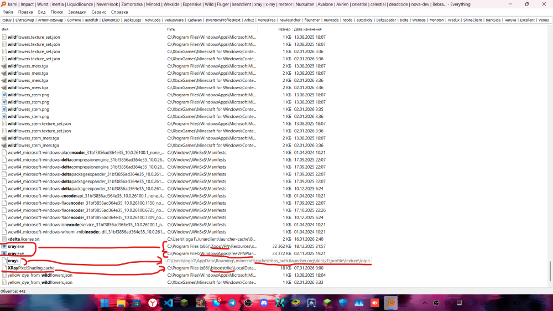Open Discord from the taskbar
553x311 pixels.
coord(264,303)
